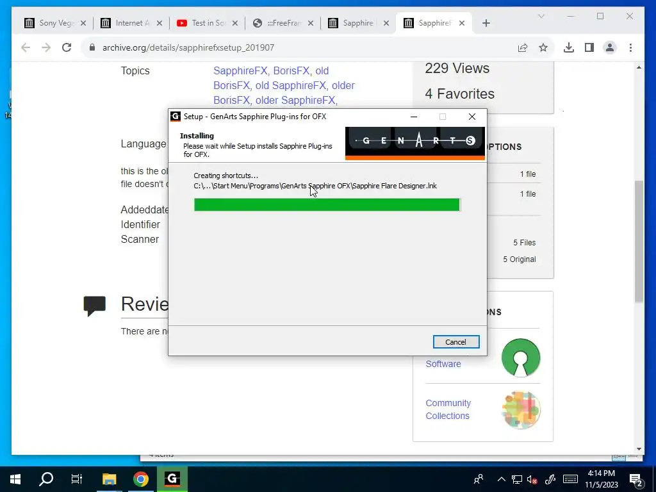
Task: Open the Windows Start menu
Action: coord(15,479)
